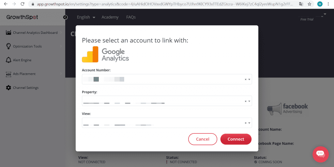Screen dimensions: 334x167
Task: Click the Channel Settings gear icon
Action: click(x=8, y=88)
